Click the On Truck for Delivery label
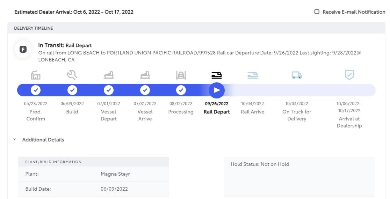Image resolution: width=390 pixels, height=199 pixels. click(x=297, y=115)
